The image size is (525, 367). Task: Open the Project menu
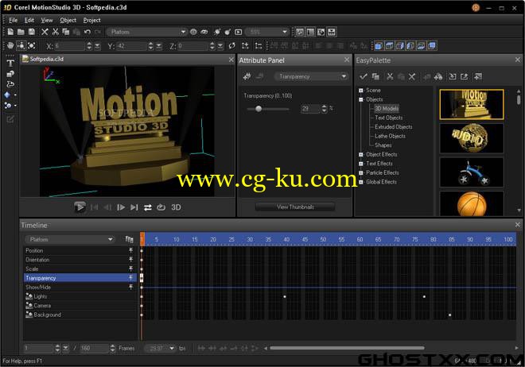(x=91, y=20)
